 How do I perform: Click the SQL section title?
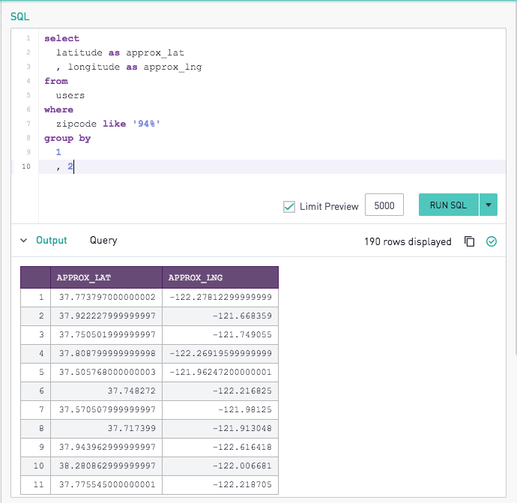[x=20, y=16]
